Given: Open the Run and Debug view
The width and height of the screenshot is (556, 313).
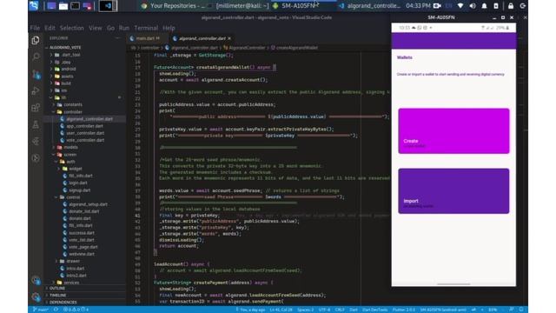Looking at the screenshot, I should 36,90.
